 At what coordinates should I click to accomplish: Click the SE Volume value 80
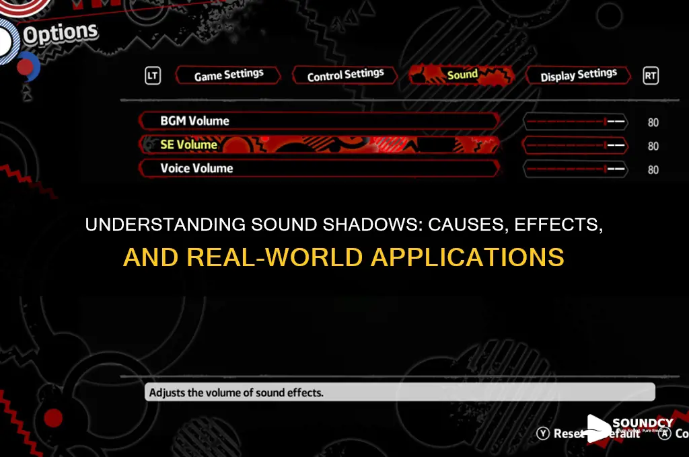tap(653, 147)
